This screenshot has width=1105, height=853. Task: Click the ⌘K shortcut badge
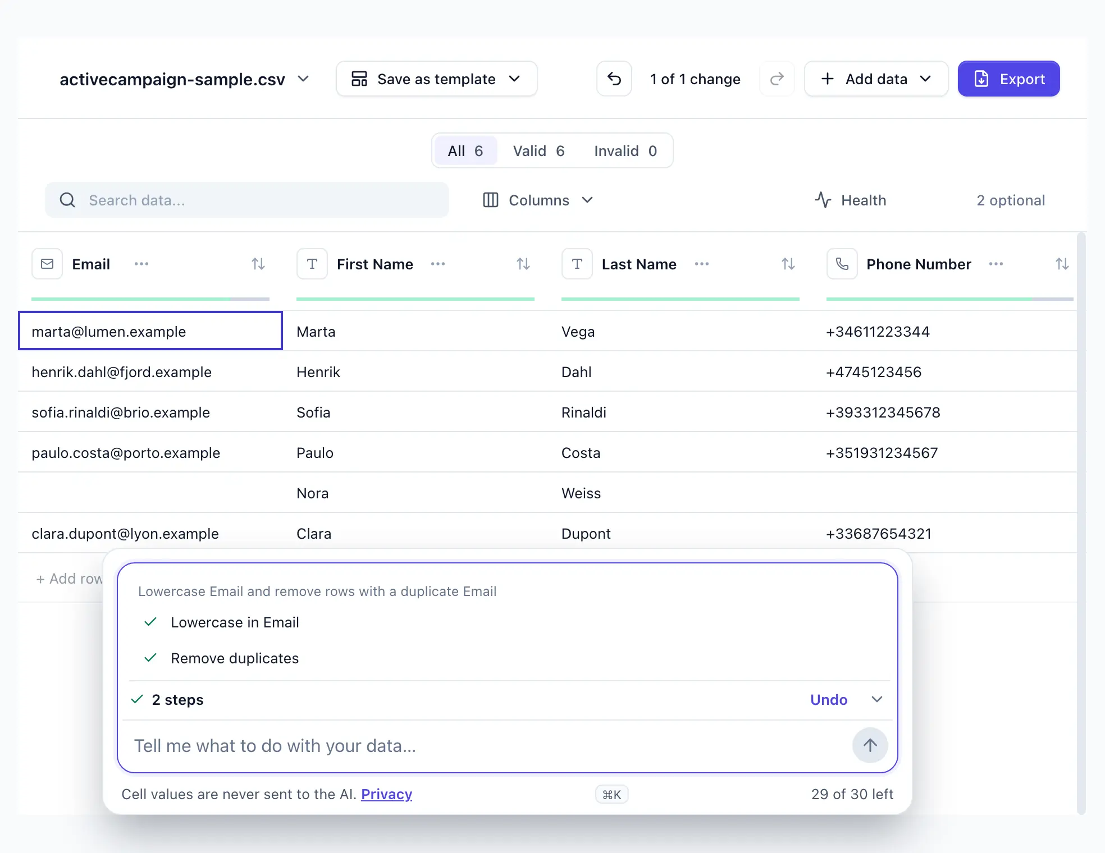[x=611, y=794]
